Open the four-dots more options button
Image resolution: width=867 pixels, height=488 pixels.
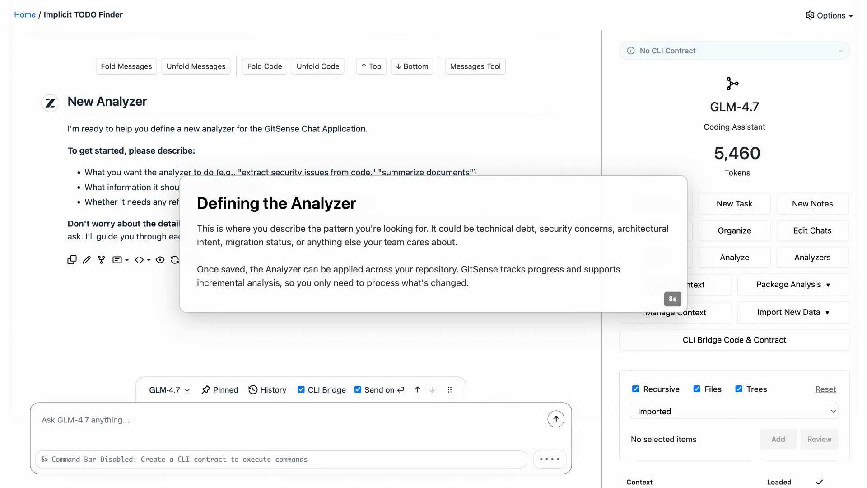click(550, 459)
